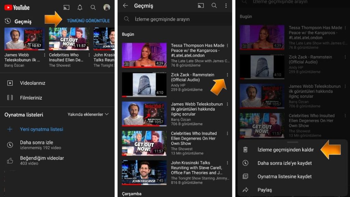This screenshot has height=197, width=350.
Task: Tap the Daha sonra izle clock icon
Action: pyautogui.click(x=10, y=145)
